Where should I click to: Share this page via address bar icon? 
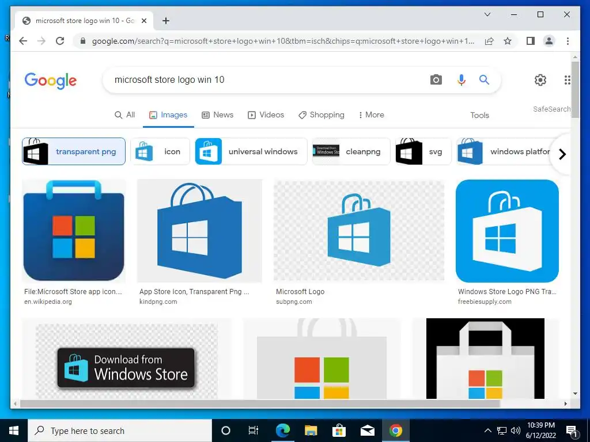[489, 41]
